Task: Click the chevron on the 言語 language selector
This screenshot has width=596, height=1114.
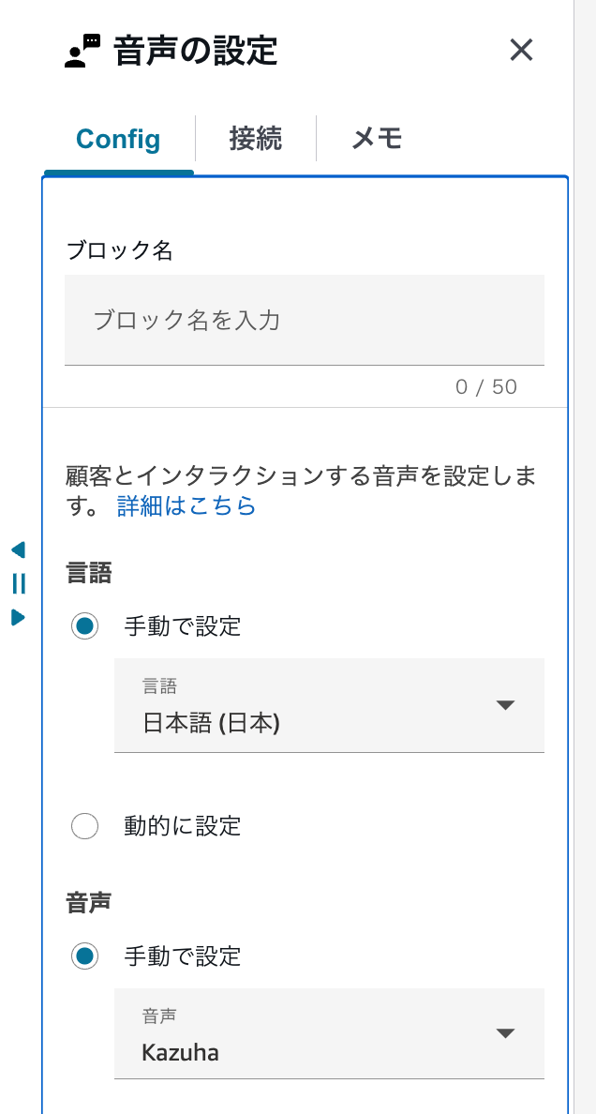Action: tap(506, 705)
